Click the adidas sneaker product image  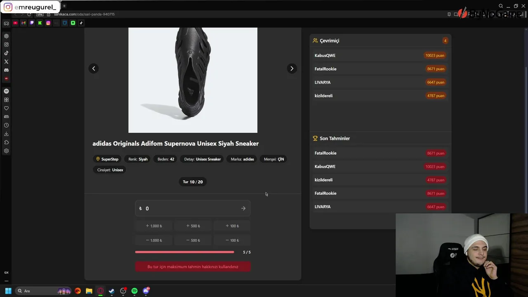point(193,80)
